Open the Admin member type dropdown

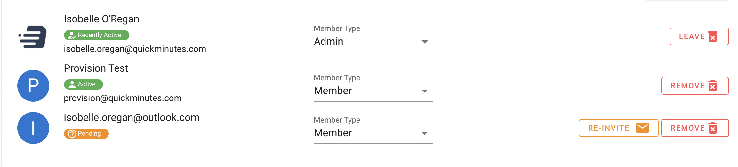click(x=373, y=42)
